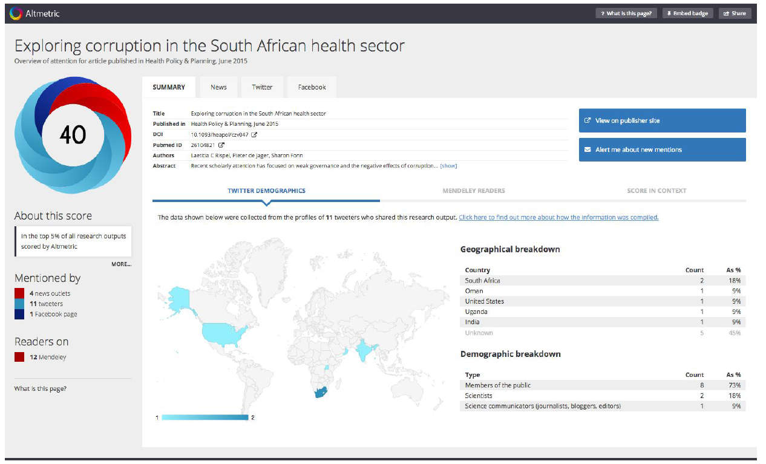
Task: Click View on publisher site button
Action: click(662, 120)
